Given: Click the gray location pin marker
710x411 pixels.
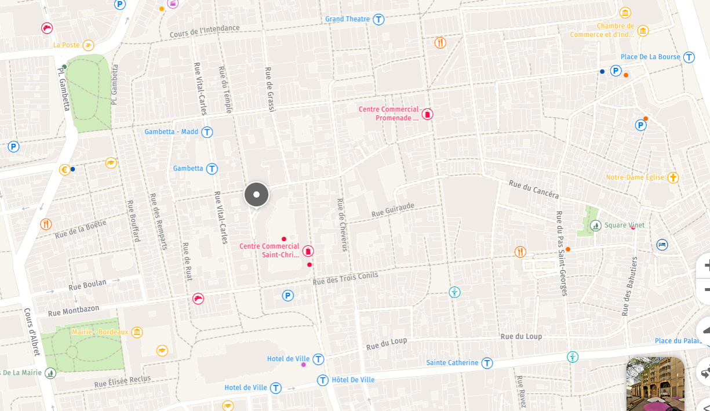Looking at the screenshot, I should point(256,194).
